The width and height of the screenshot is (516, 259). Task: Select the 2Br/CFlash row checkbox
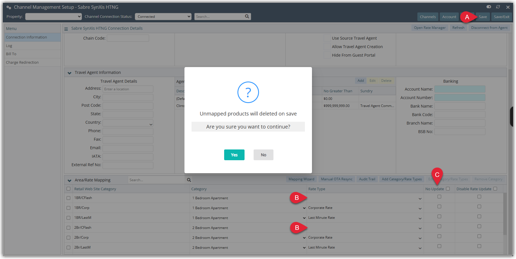click(68, 228)
